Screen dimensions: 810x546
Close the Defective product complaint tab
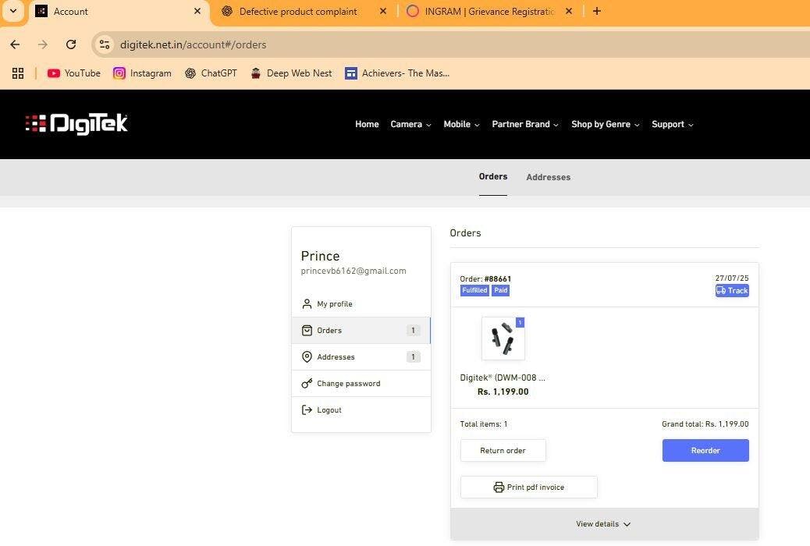tap(383, 11)
